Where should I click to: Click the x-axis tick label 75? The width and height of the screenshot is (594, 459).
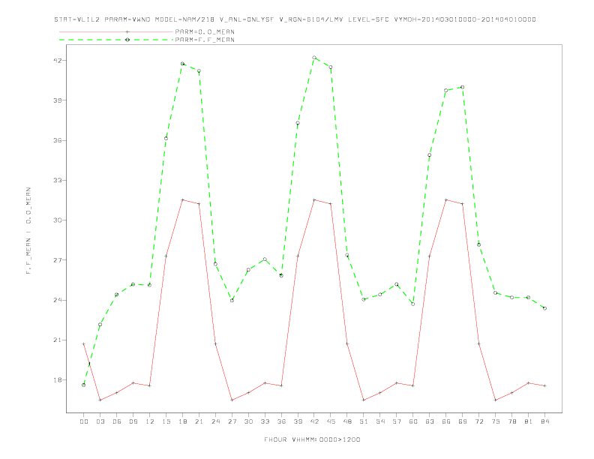click(496, 421)
